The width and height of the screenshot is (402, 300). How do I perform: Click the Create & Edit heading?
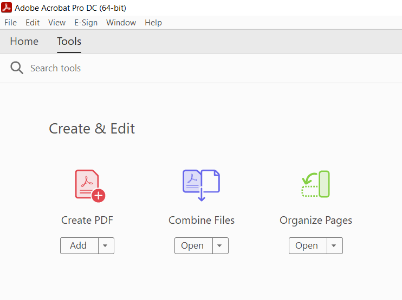pyautogui.click(x=92, y=129)
